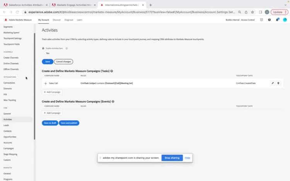The width and height of the screenshot is (290, 181).
Task: Bookmark this page with the star icon
Action: pyautogui.click(x=252, y=12)
